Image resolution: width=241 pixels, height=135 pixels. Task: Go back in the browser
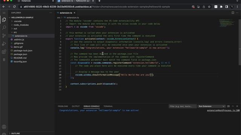pos(4,7)
